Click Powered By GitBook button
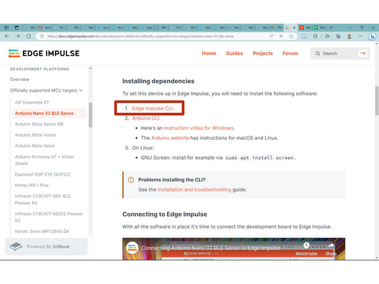379x284 pixels. [46, 246]
